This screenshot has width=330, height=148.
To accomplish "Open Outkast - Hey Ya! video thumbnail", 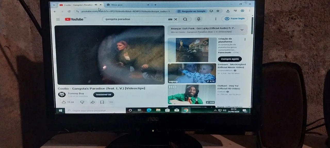I will coord(192,94).
